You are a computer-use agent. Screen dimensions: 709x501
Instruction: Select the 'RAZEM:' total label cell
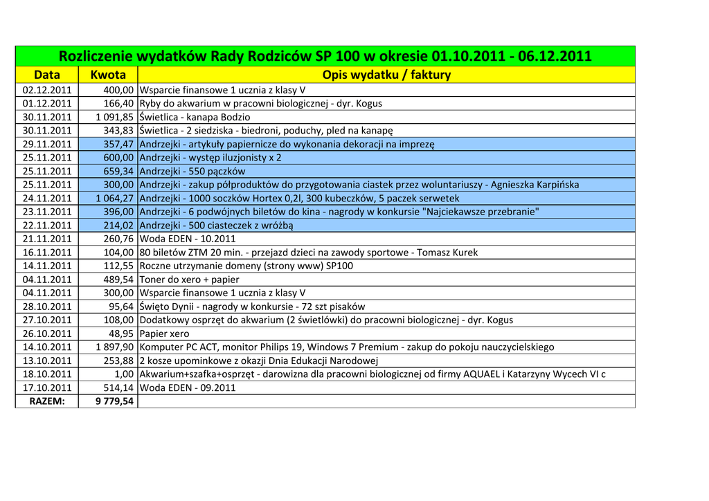pos(46,401)
